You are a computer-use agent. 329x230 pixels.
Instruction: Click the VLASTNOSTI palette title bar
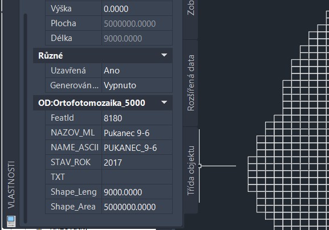[x=11, y=113]
